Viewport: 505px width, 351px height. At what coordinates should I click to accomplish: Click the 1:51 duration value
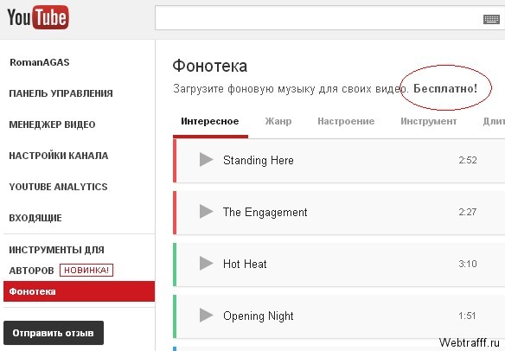467,316
